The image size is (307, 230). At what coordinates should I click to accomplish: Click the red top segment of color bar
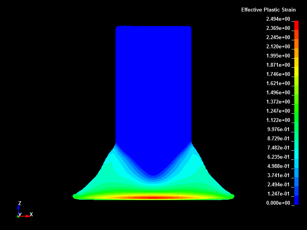point(296,25)
